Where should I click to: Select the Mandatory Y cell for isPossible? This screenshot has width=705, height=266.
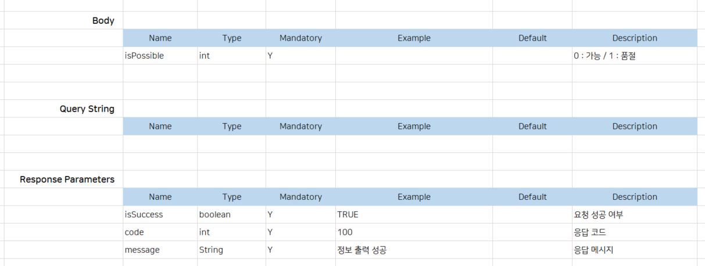coord(270,56)
